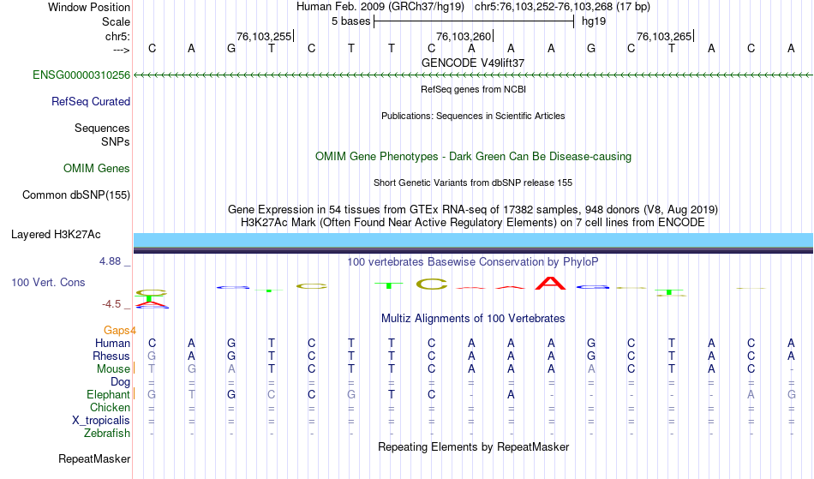This screenshot has width=814, height=479.
Task: Click the -4.5 PhyloP lower value
Action: [111, 304]
